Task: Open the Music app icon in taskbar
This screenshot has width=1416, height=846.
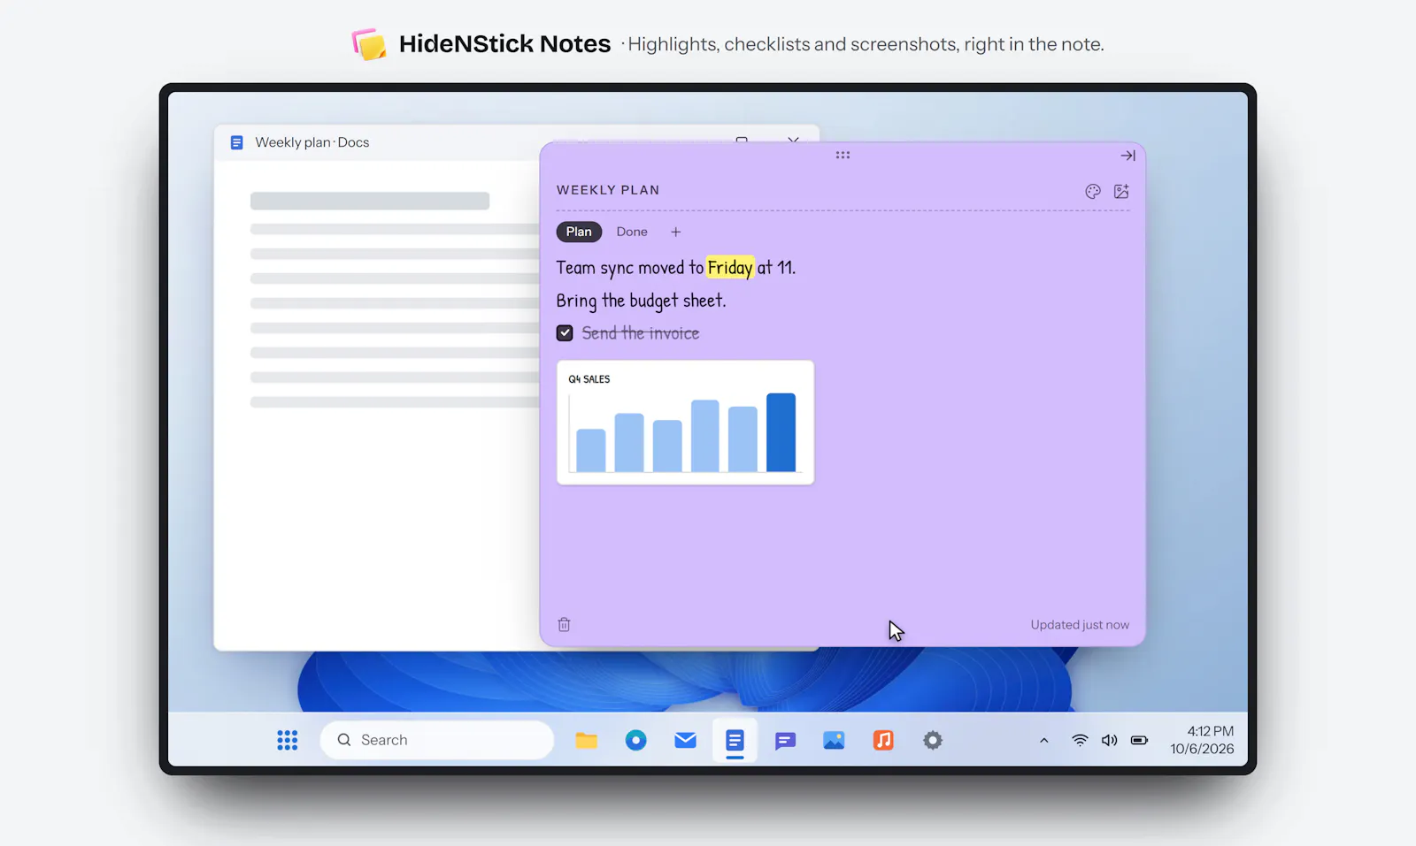Action: point(883,740)
